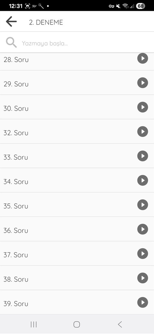
Task: Tap the magnifying glass search icon
Action: 11,43
